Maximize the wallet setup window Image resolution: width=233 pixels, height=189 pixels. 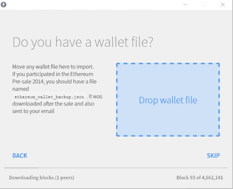[204, 4]
